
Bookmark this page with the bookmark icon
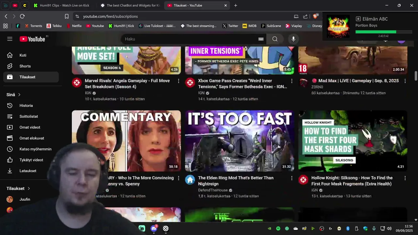67,16
